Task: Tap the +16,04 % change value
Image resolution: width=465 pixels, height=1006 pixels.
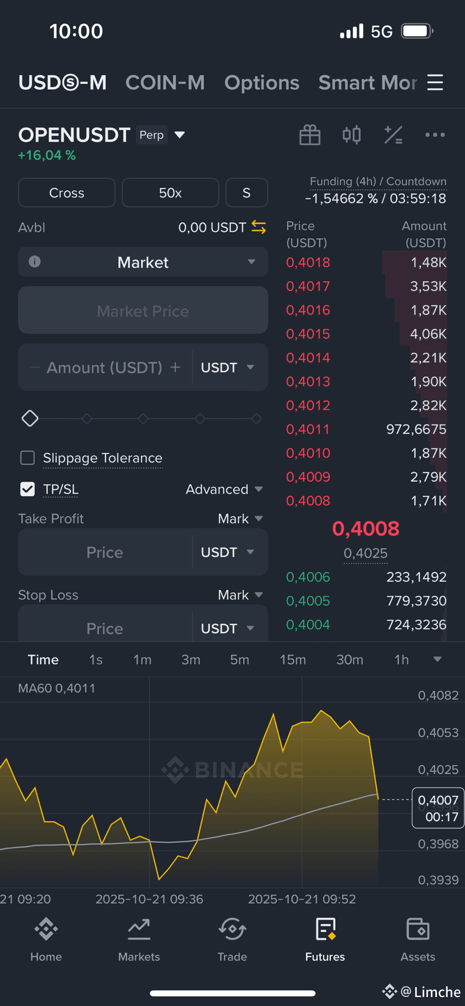Action: point(47,156)
